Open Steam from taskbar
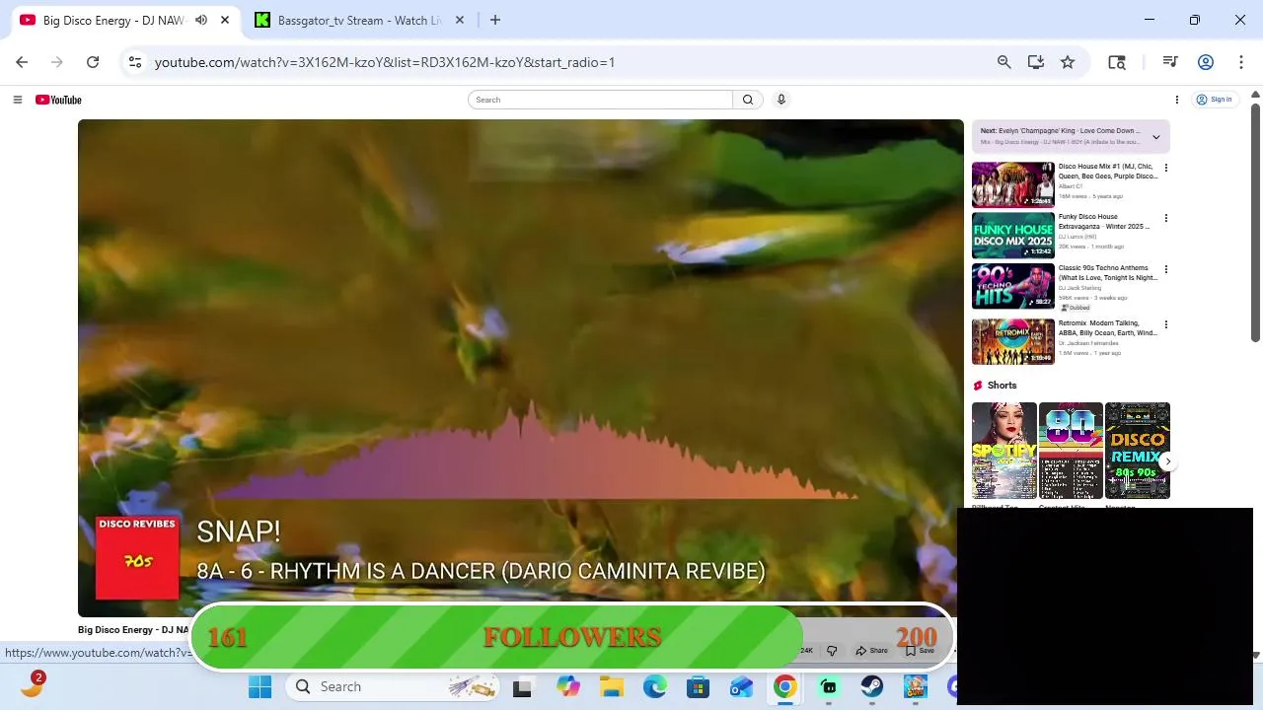 point(872,686)
